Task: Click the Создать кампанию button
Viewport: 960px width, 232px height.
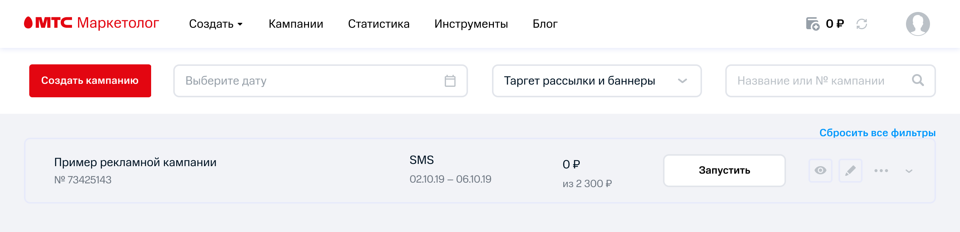Action: tap(90, 81)
